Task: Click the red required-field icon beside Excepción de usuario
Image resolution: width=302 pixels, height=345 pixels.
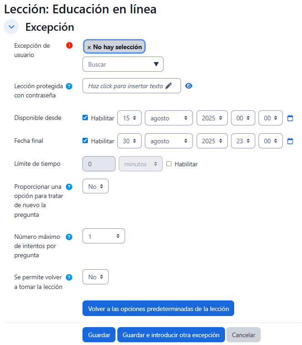Action: coord(69,45)
